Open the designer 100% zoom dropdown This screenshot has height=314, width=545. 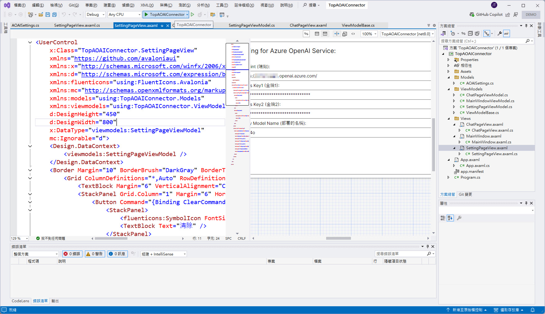[369, 34]
